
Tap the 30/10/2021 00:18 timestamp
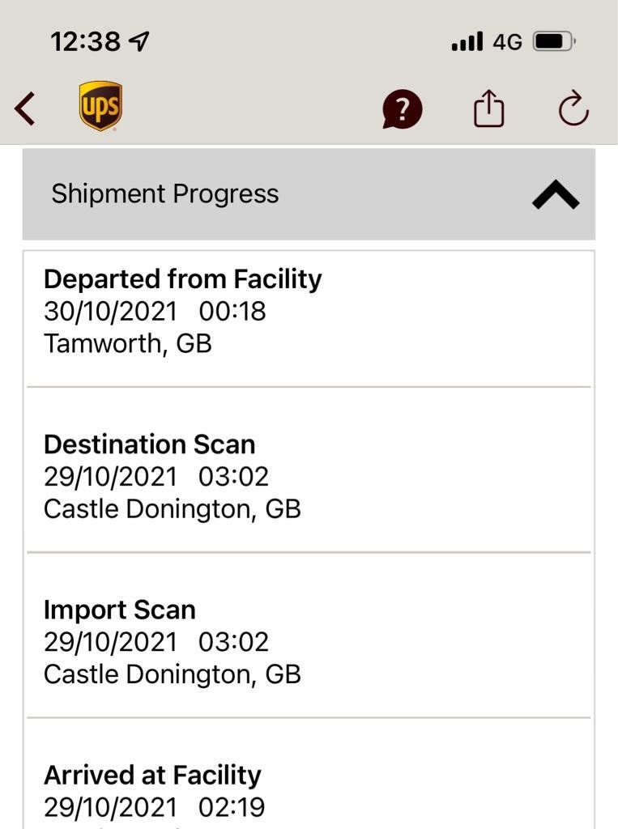(x=155, y=312)
